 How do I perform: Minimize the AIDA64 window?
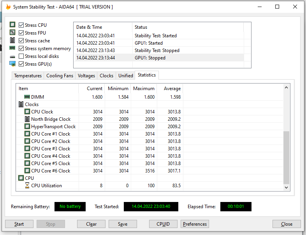click(x=260, y=7)
